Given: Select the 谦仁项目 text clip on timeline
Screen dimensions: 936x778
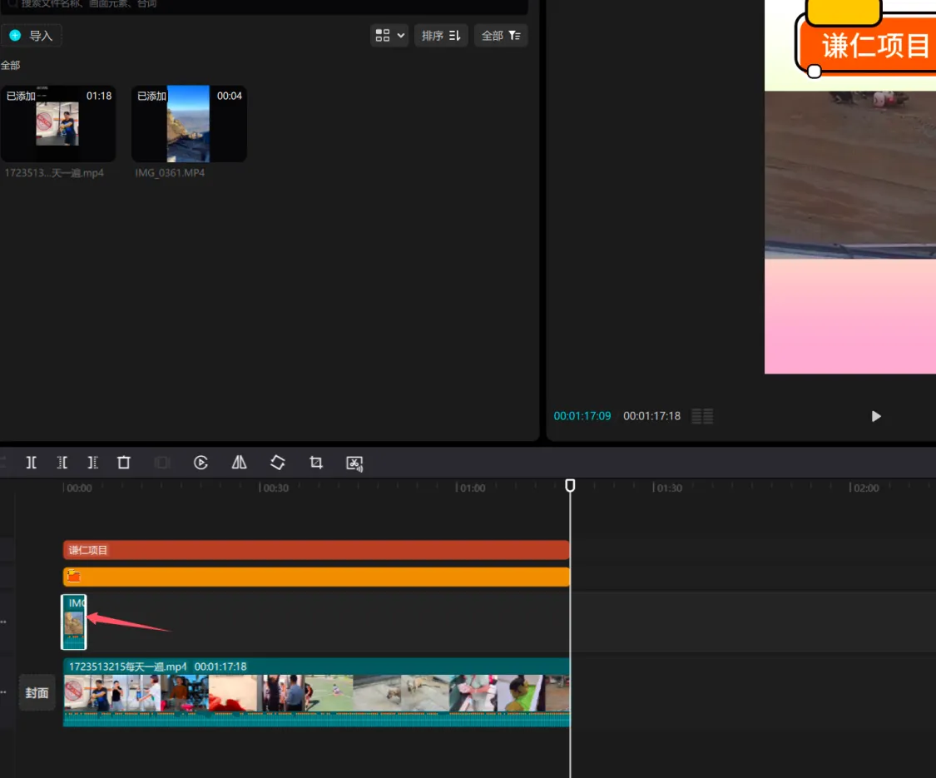Looking at the screenshot, I should tap(316, 550).
